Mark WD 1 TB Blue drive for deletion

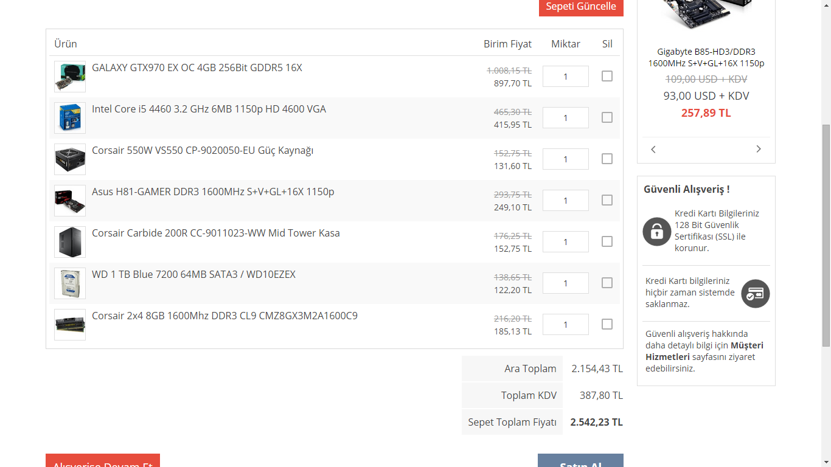click(607, 283)
